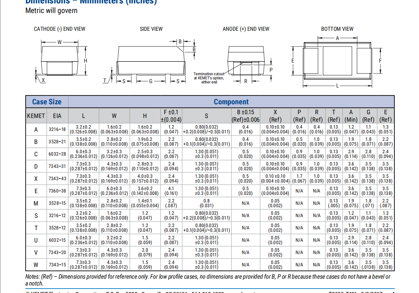The width and height of the screenshot is (419, 293).
Task: Click the KEMET case letter 'M' cell
Action: [36, 203]
